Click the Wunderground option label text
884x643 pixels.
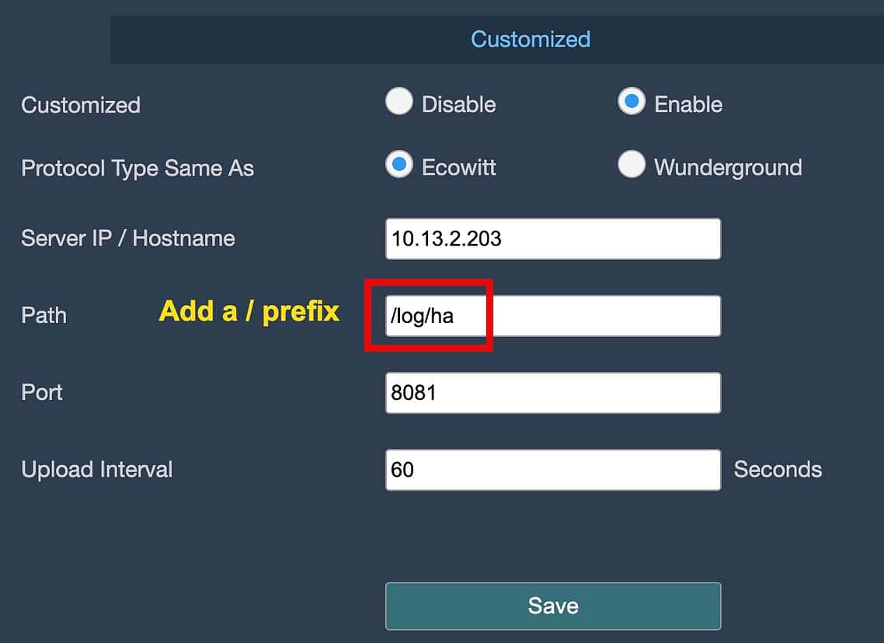coord(728,168)
